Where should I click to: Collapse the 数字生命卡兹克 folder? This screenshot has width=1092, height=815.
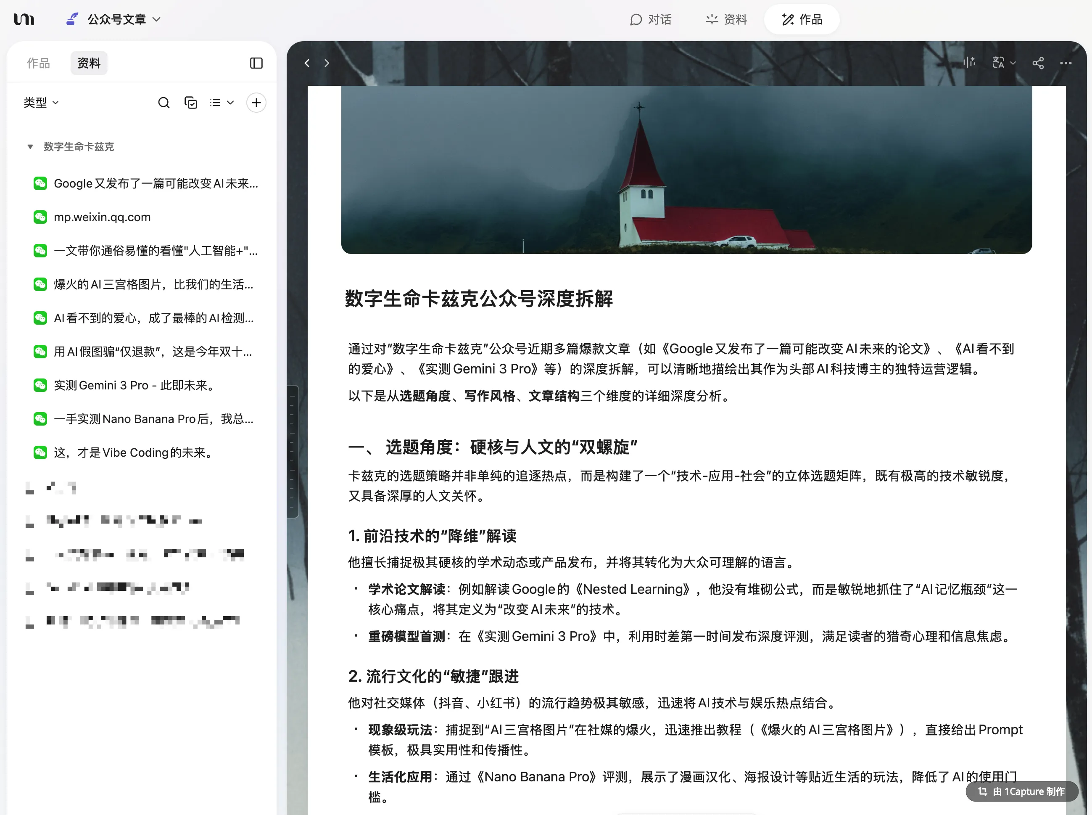point(30,146)
